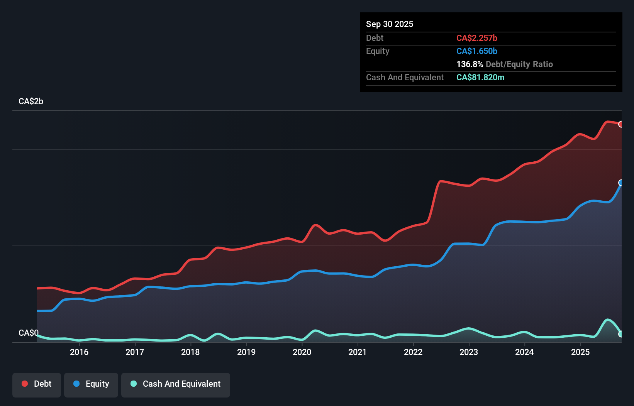Click the CA$81.820m cash value
This screenshot has width=634, height=406.
tap(480, 78)
